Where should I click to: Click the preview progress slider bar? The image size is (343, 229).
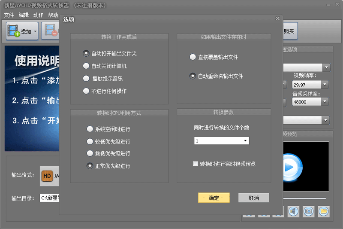click(x=304, y=198)
